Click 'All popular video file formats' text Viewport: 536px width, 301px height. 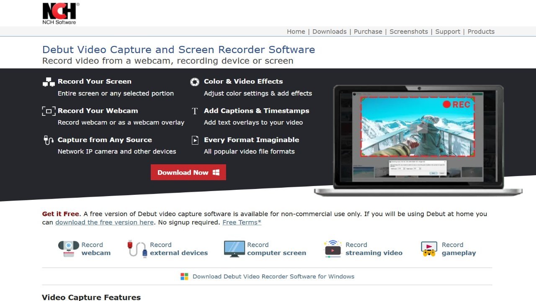click(249, 151)
